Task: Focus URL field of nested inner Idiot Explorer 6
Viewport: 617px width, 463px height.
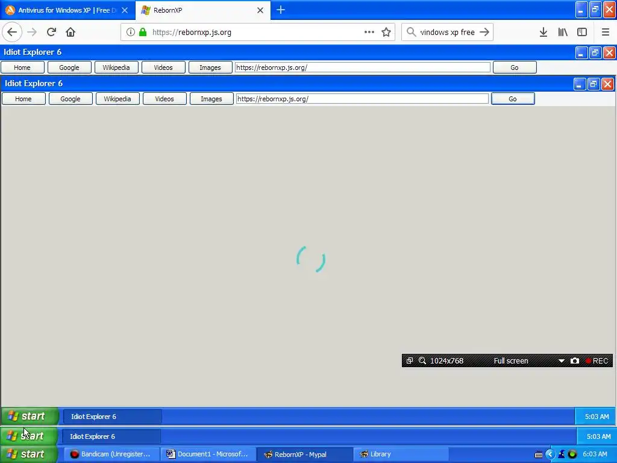Action: 362,99
